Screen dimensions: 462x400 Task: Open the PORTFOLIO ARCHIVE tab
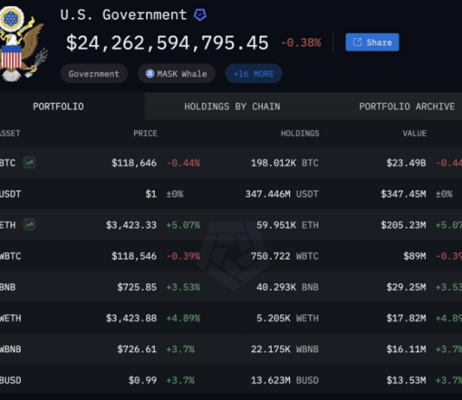(407, 106)
